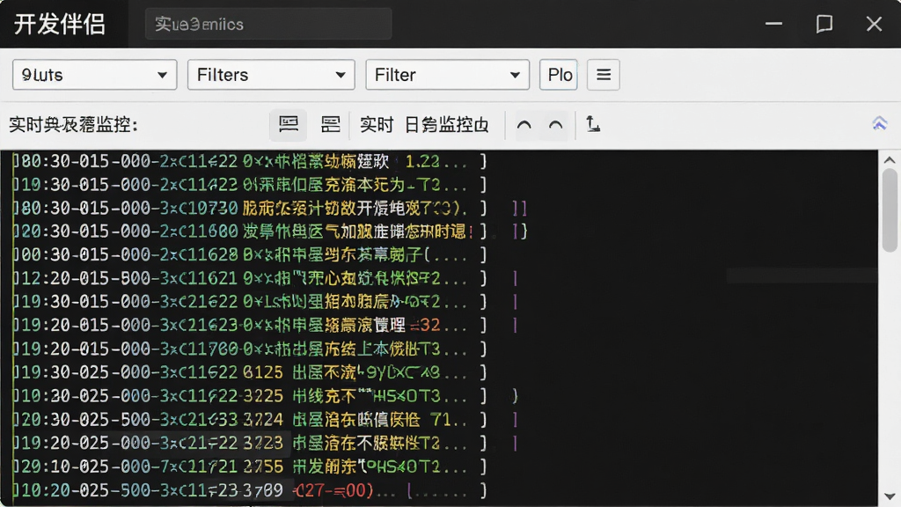Image resolution: width=901 pixels, height=507 pixels.
Task: Click the log value 3223
Action: [x=262, y=443]
